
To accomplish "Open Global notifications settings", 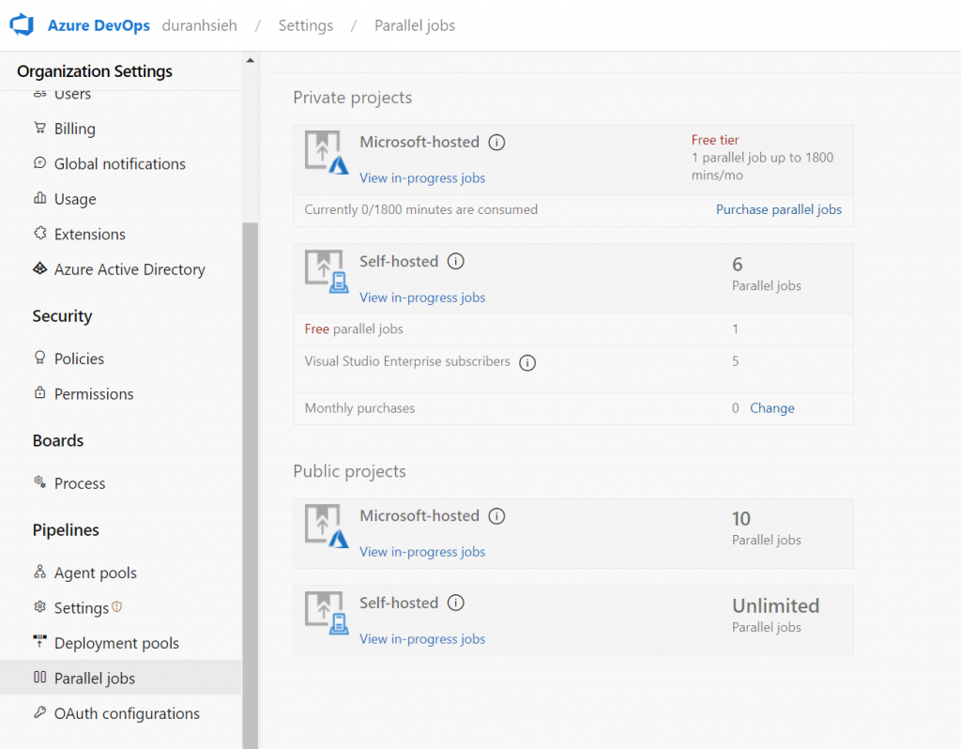I will point(120,164).
